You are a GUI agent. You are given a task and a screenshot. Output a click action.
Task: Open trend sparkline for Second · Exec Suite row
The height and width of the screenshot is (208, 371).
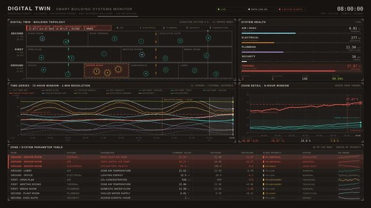click(x=349, y=198)
